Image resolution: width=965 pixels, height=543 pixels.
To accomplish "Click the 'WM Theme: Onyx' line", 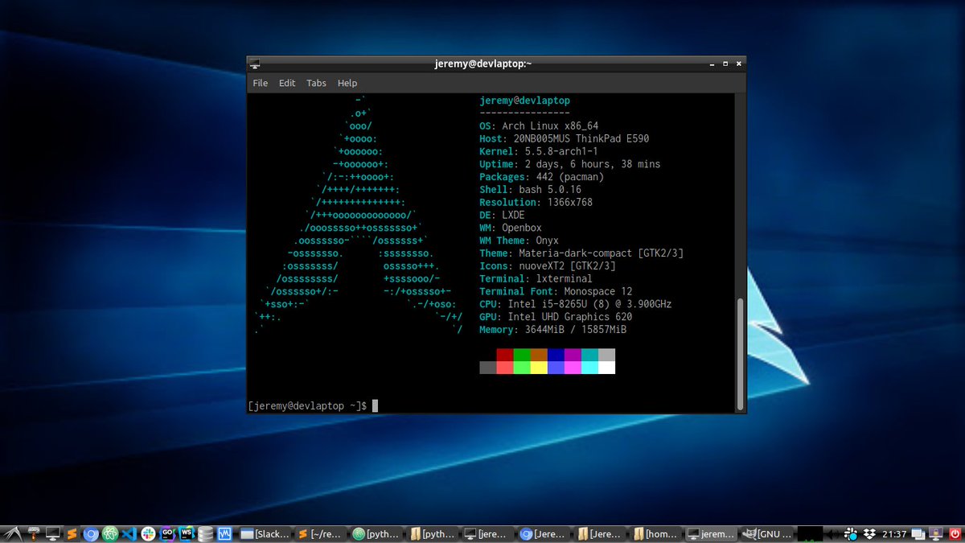I will coord(519,241).
